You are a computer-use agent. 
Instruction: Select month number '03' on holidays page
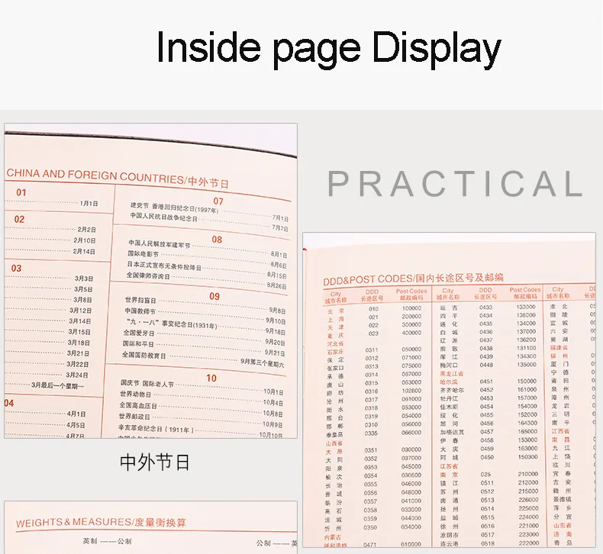pos(16,268)
